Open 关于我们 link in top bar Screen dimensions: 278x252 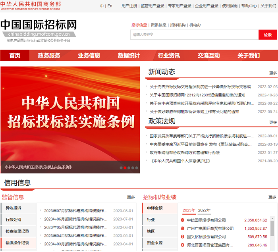pyautogui.click(x=268, y=6)
